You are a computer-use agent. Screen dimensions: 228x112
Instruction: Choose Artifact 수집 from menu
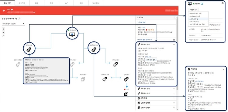[194, 19]
